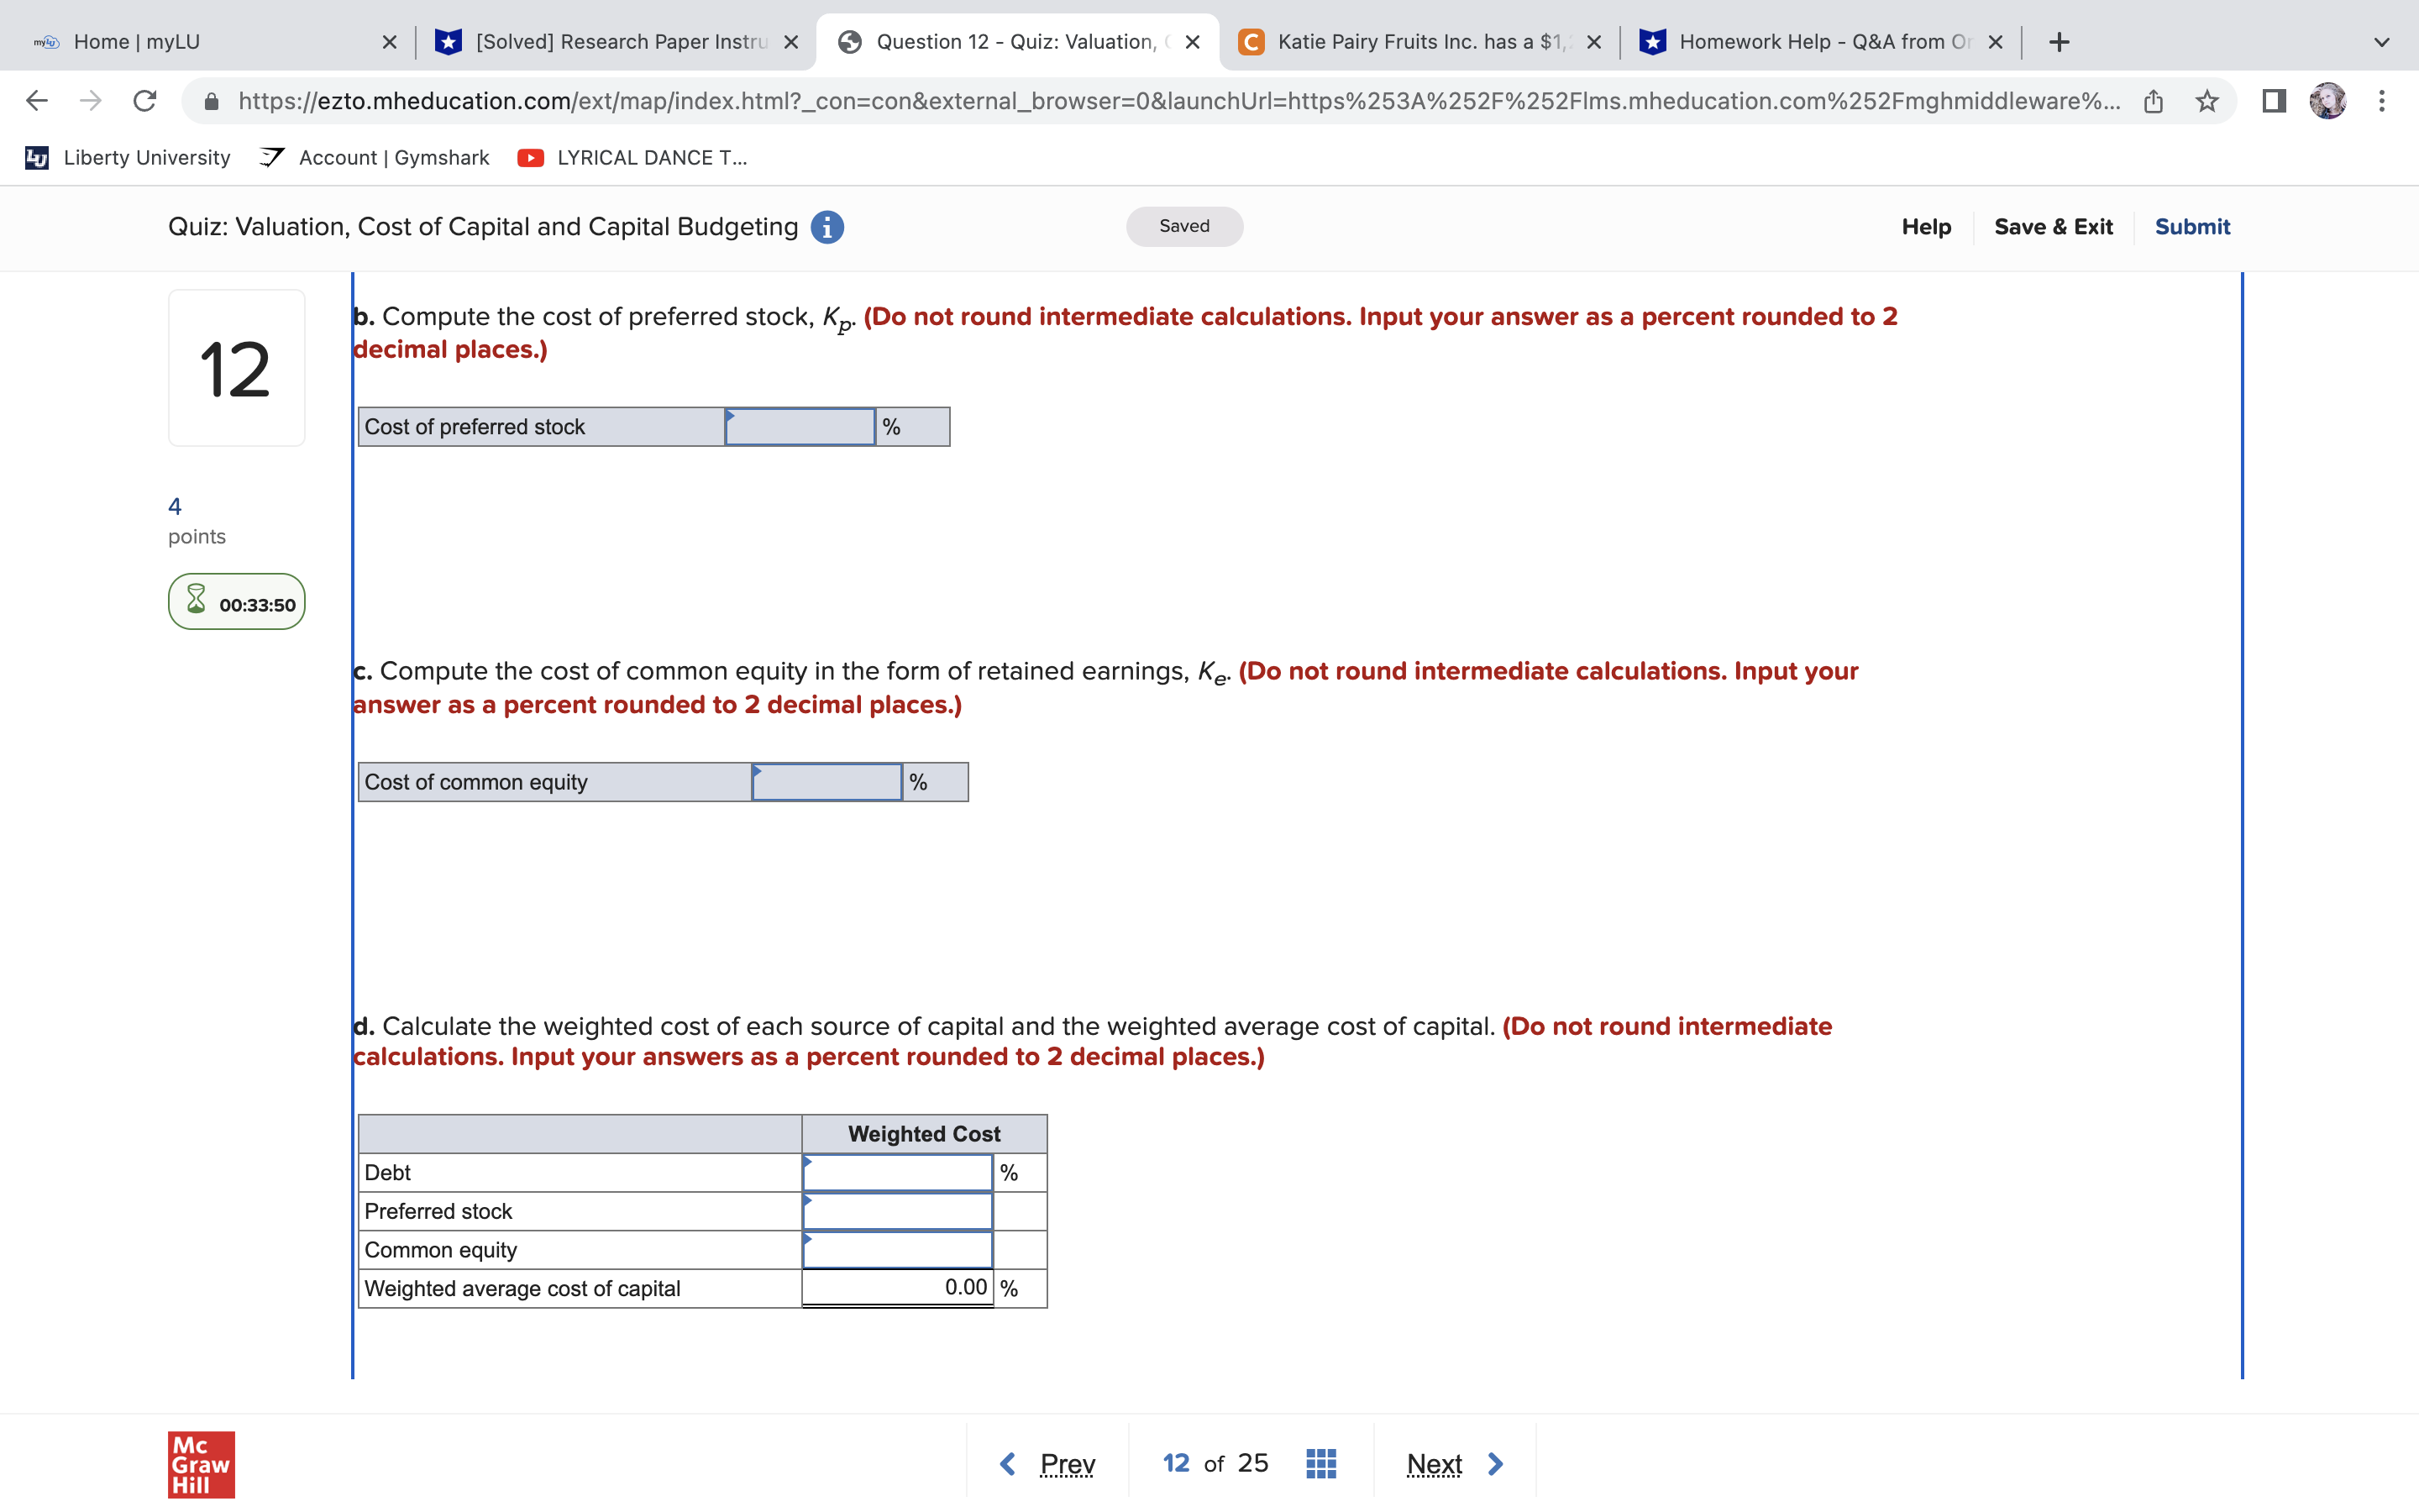Click the profile avatar in the browser toolbar
This screenshot has height=1512, width=2419.
point(2329,100)
